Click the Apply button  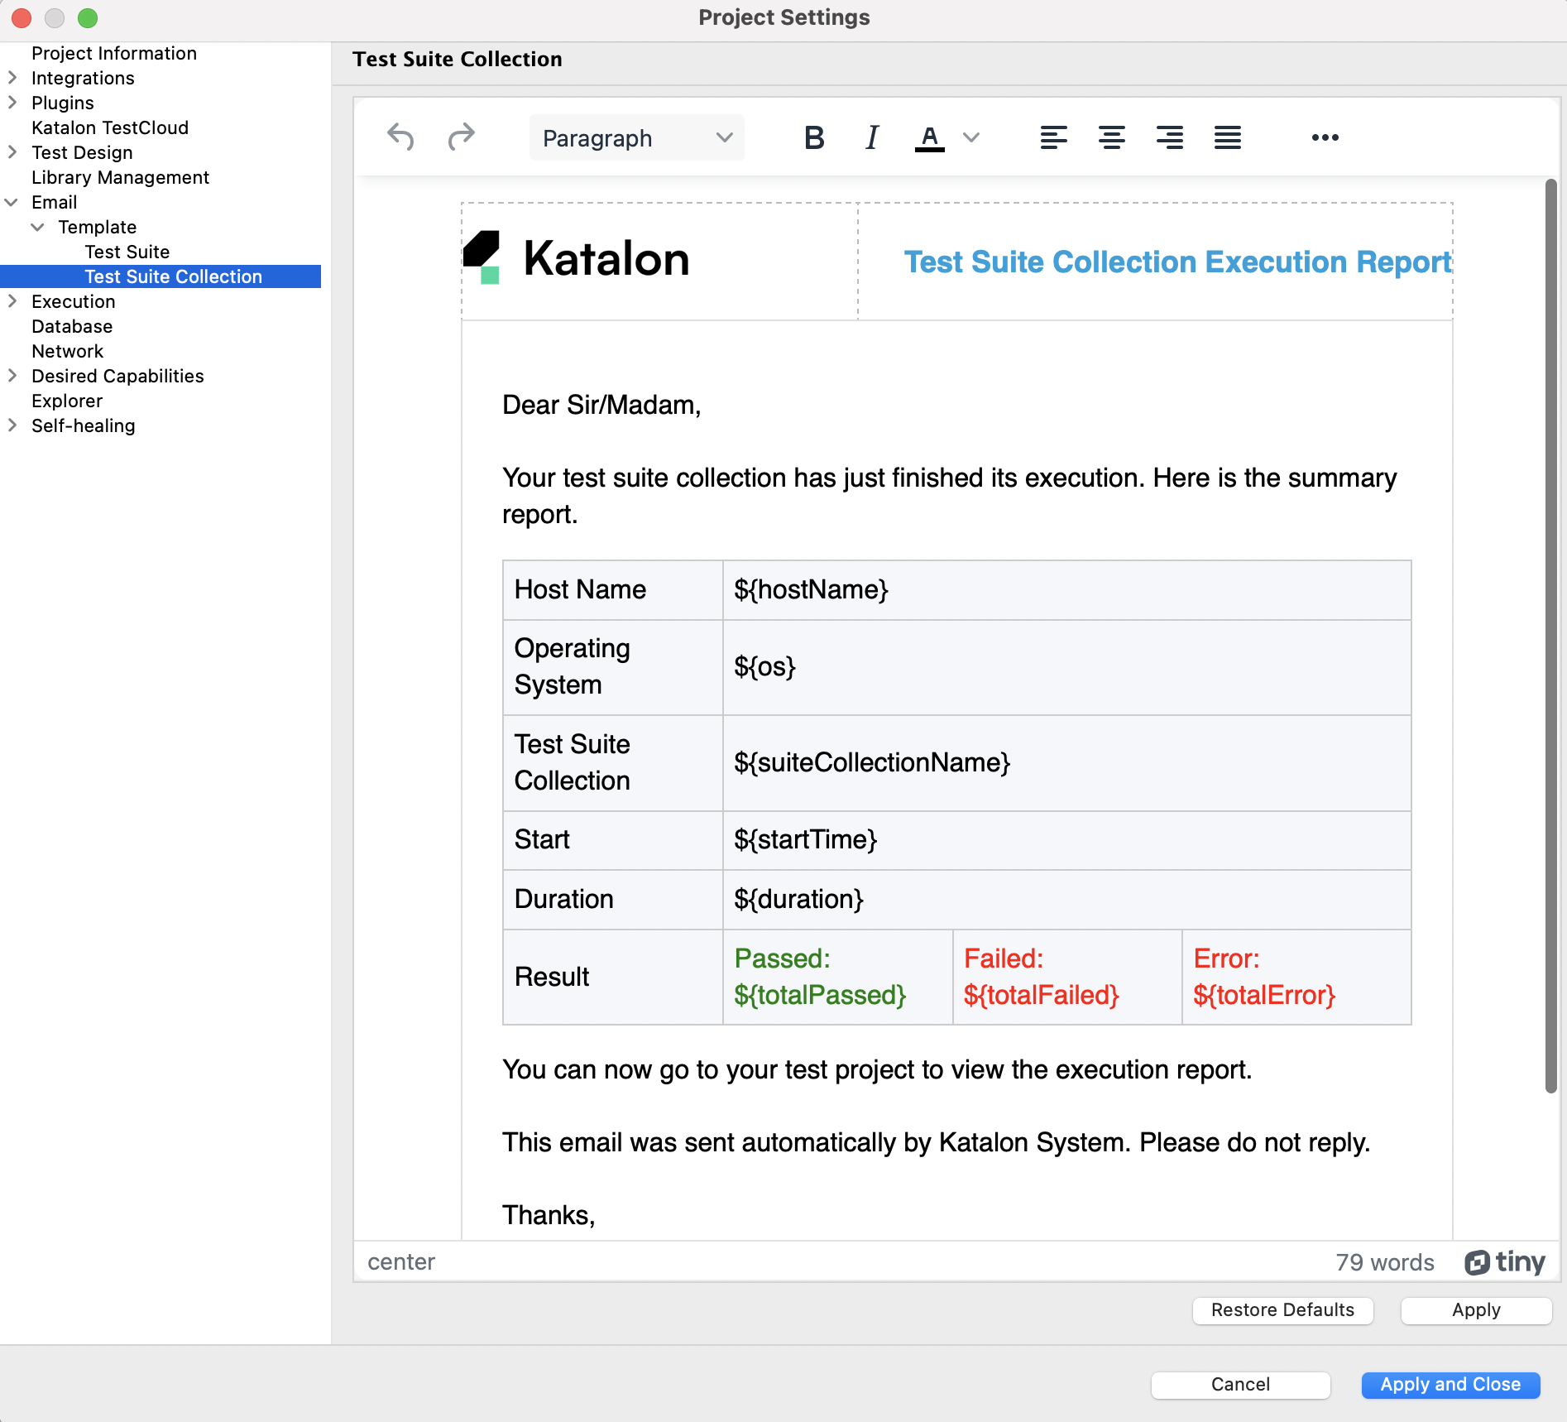[x=1476, y=1309]
